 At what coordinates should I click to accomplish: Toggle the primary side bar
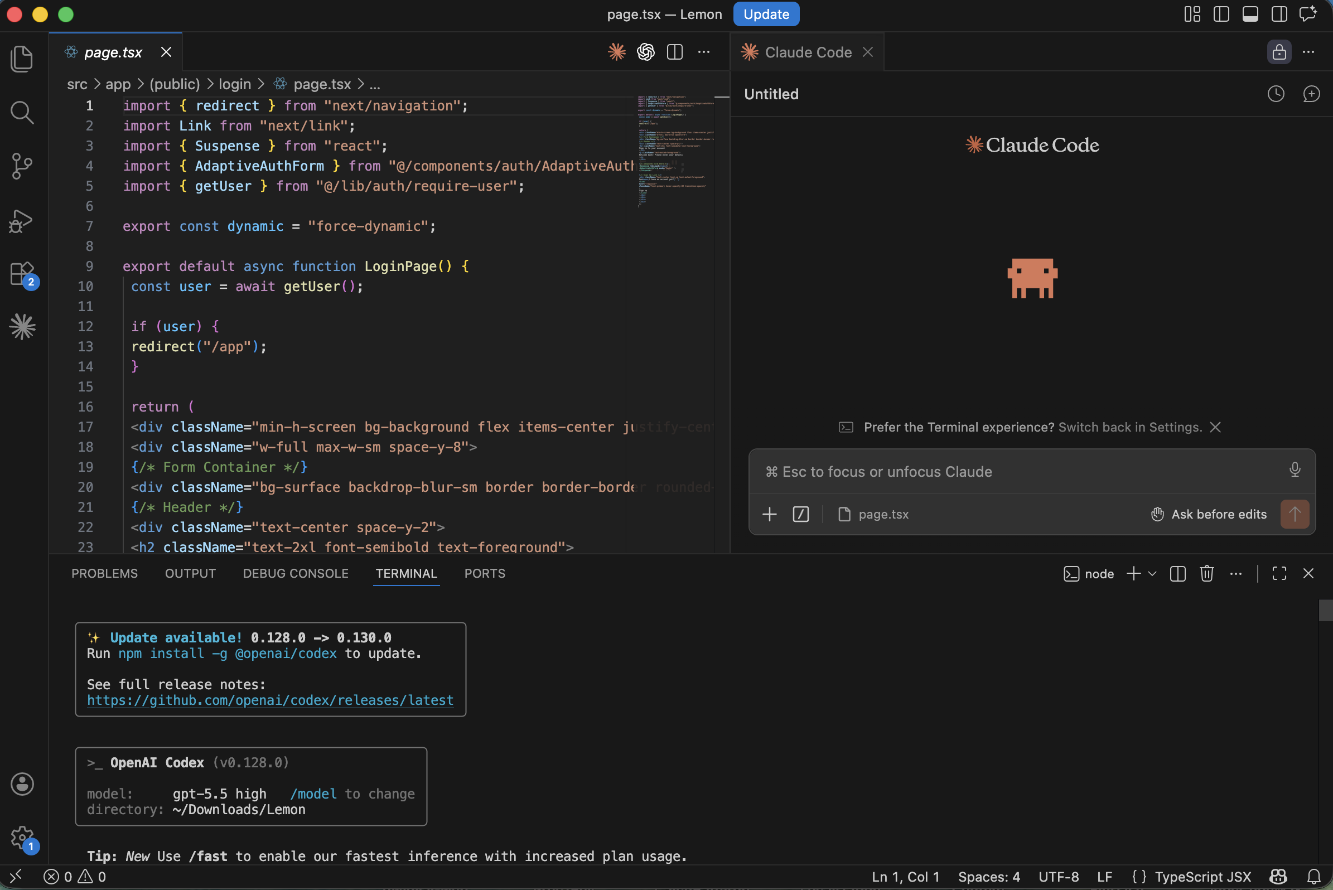(1221, 14)
